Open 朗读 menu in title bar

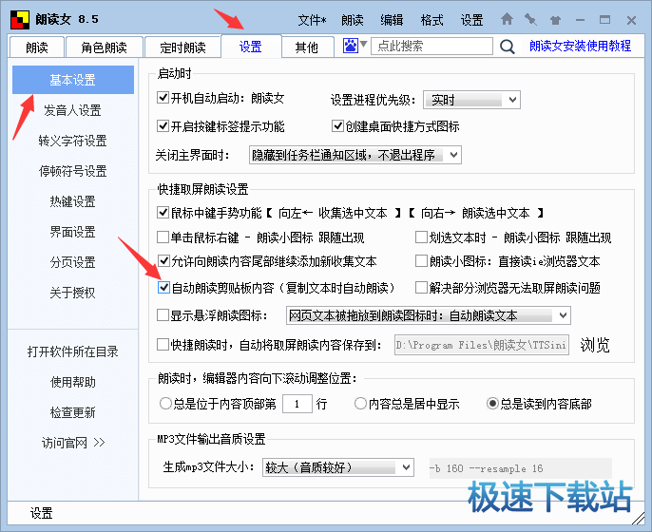pyautogui.click(x=353, y=20)
